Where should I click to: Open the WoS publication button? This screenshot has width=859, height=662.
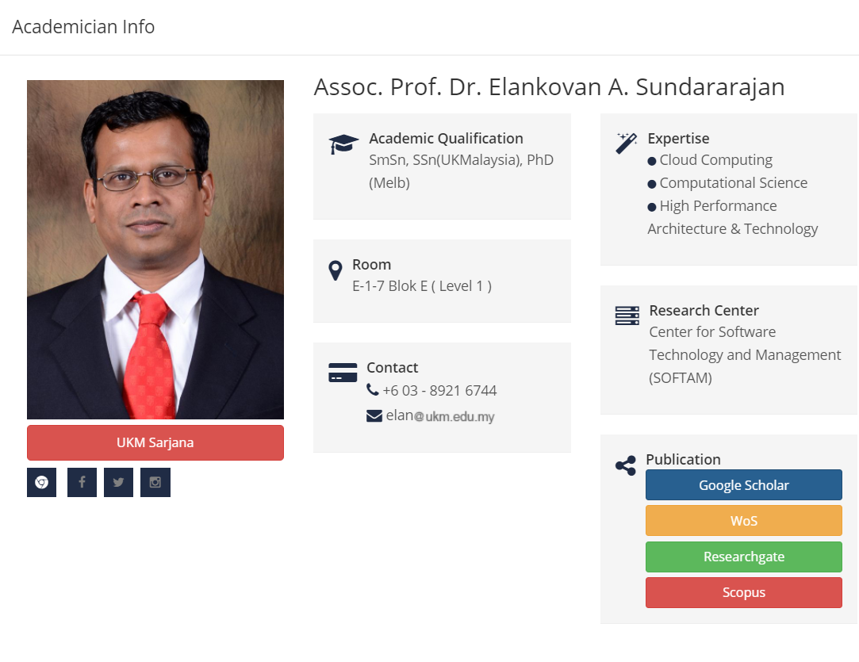tap(744, 521)
